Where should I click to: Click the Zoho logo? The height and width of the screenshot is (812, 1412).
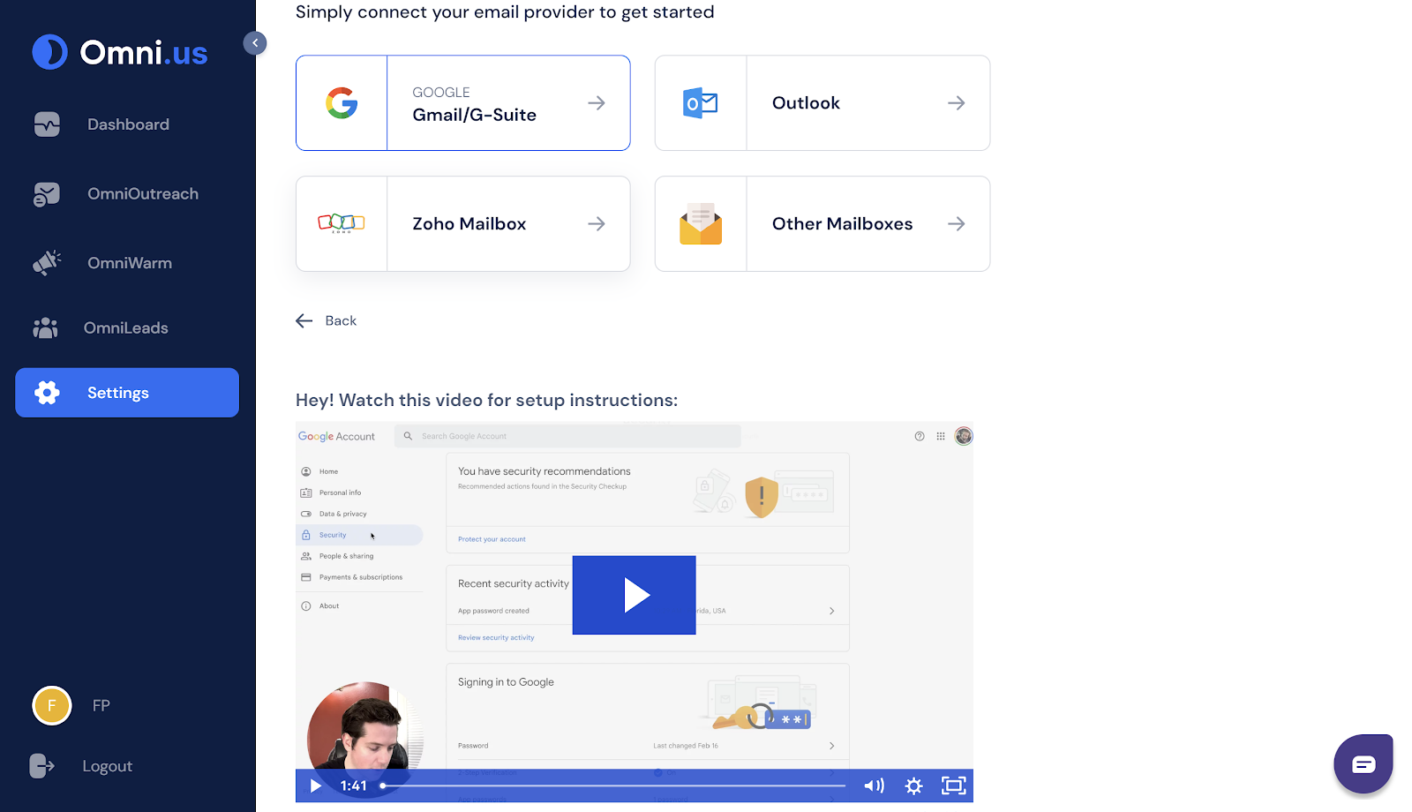click(342, 223)
